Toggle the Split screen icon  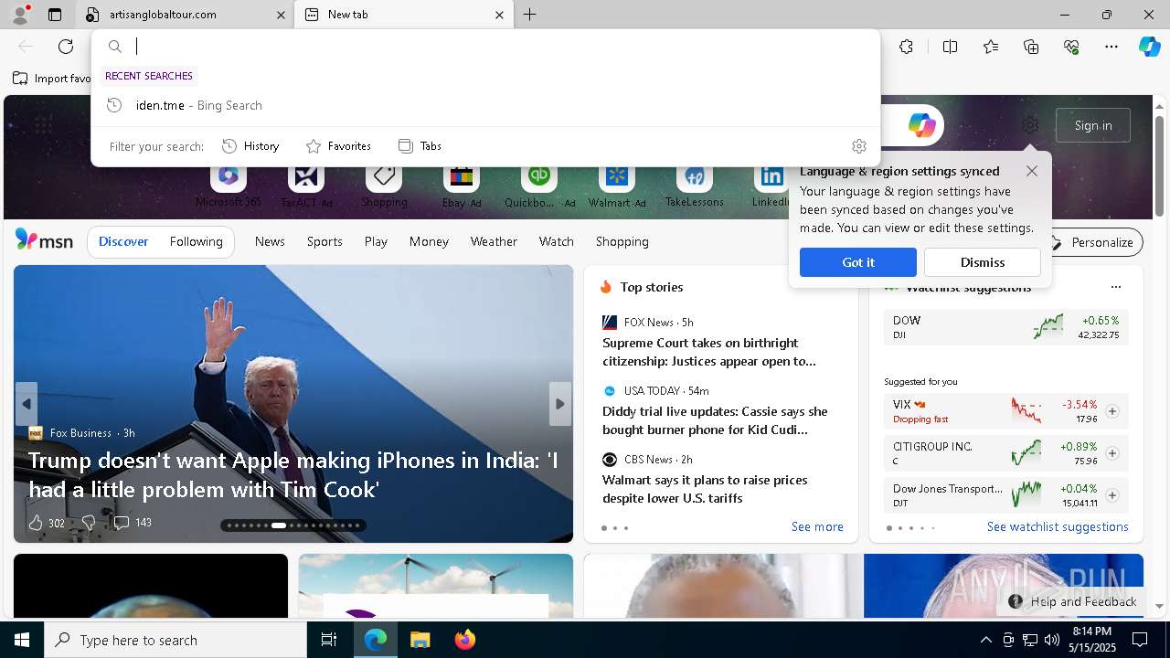pyautogui.click(x=950, y=47)
